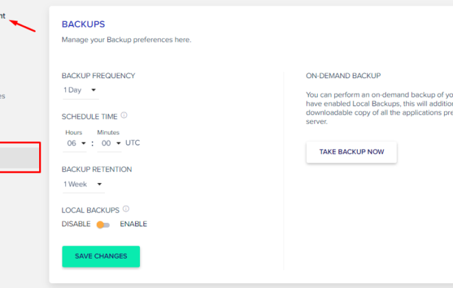Click the Take Backup Now button

(x=351, y=152)
